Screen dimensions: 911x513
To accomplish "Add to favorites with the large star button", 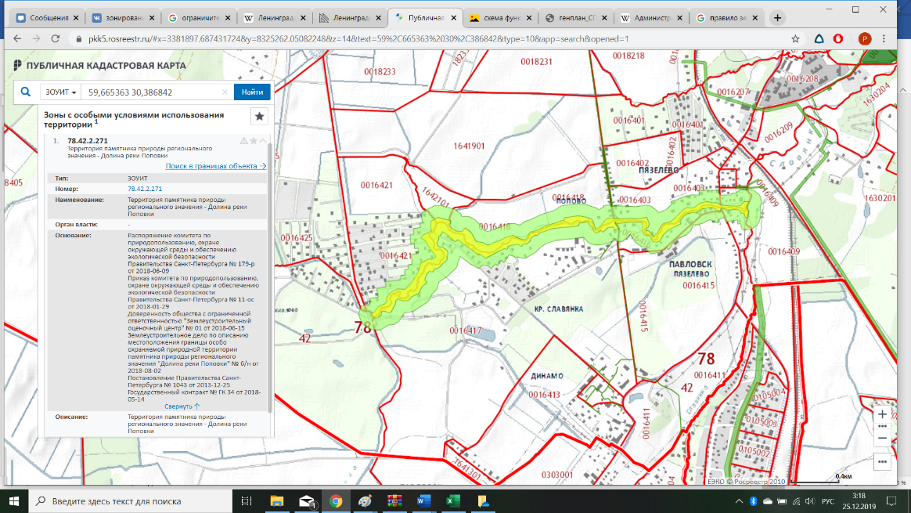I will (x=259, y=117).
